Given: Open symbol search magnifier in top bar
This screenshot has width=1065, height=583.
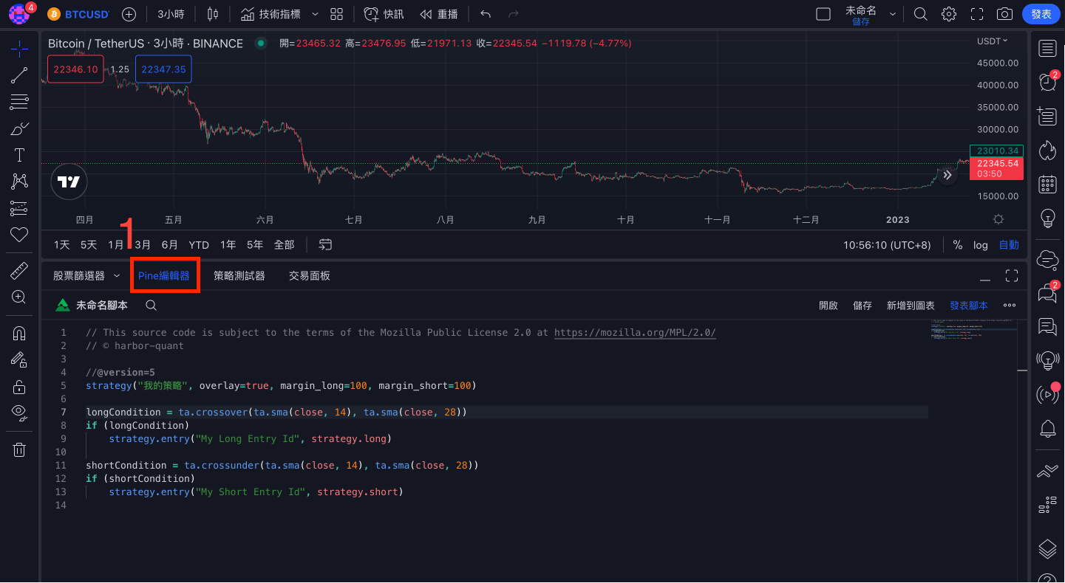Looking at the screenshot, I should [920, 14].
